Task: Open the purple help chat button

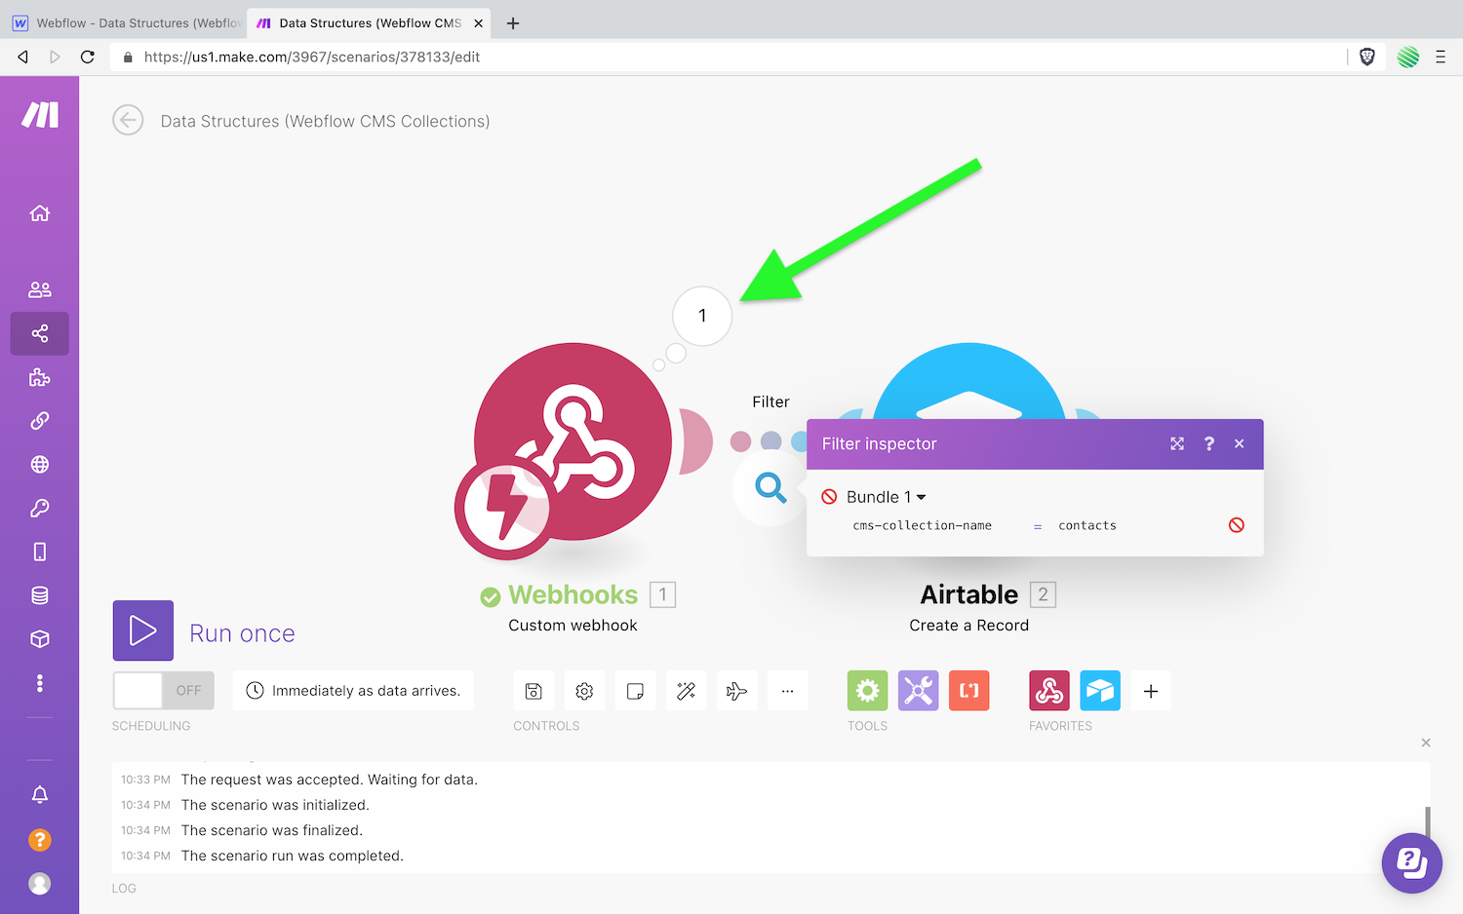Action: pyautogui.click(x=1411, y=862)
